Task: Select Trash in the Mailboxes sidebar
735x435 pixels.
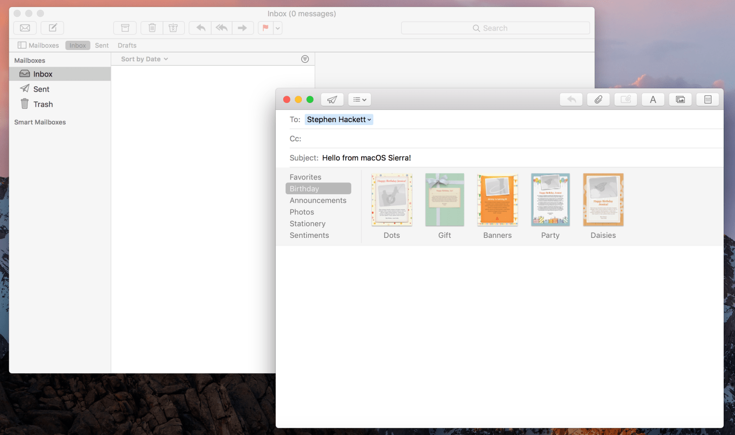Action: click(x=60, y=104)
